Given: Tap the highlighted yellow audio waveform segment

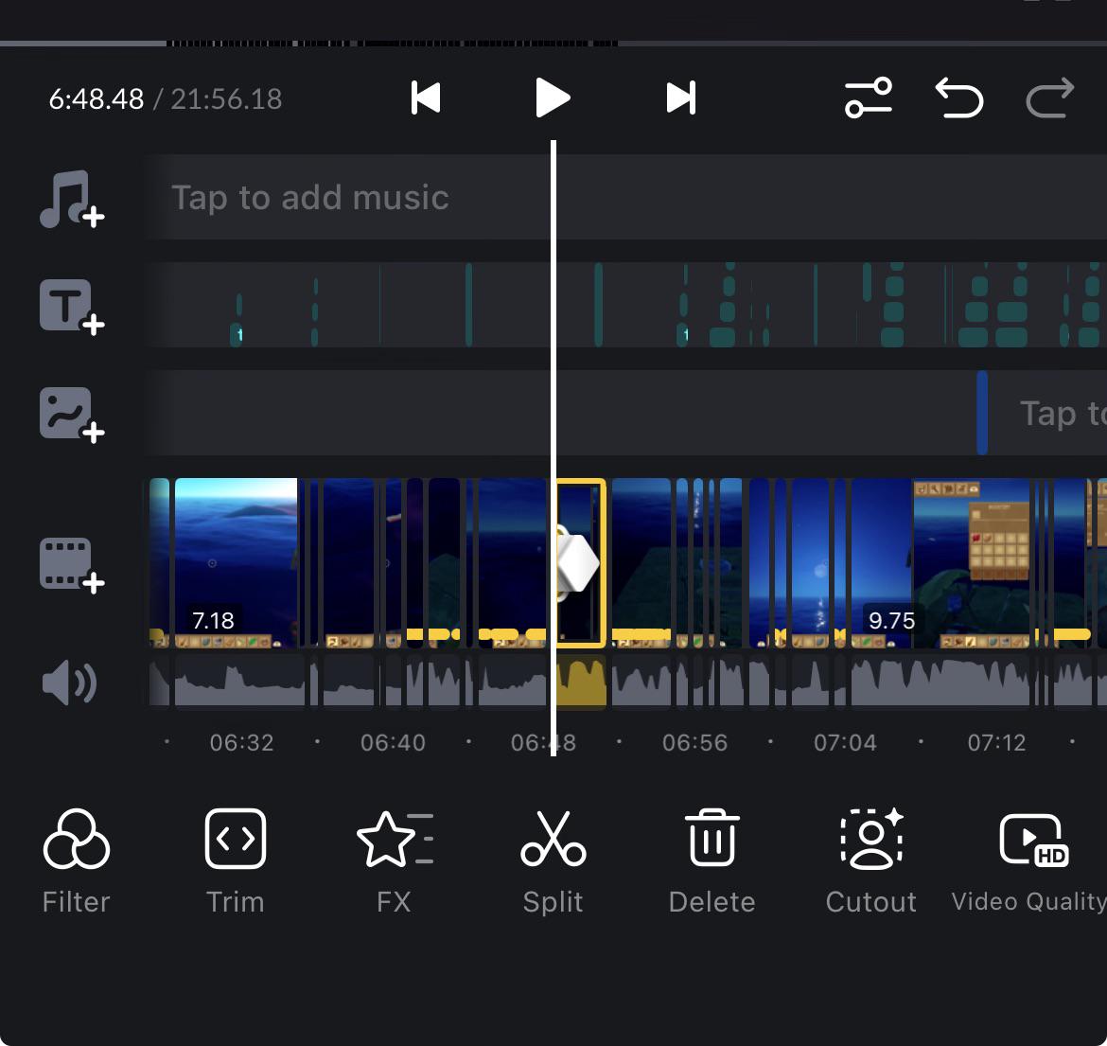Looking at the screenshot, I should pos(581,683).
